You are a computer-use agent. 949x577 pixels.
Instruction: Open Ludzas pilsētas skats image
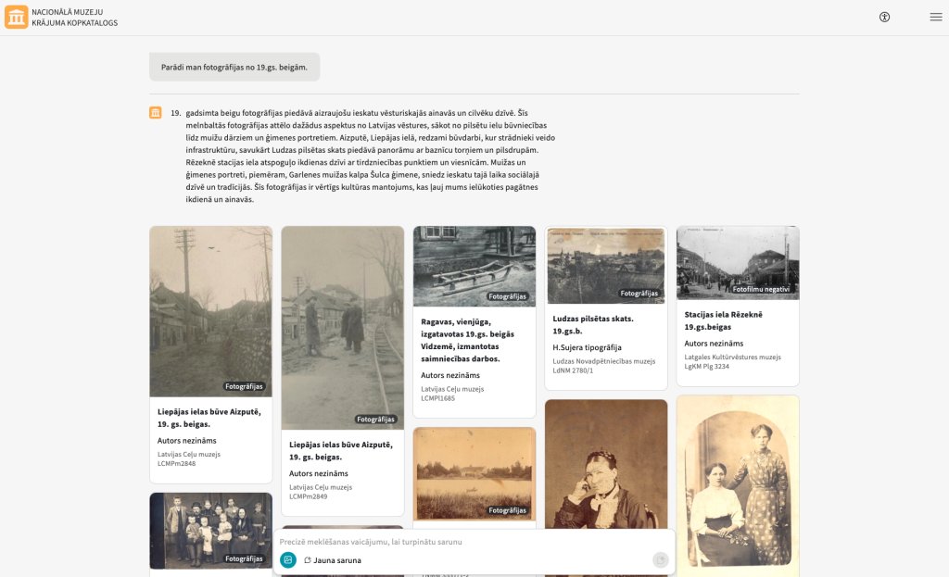(606, 266)
